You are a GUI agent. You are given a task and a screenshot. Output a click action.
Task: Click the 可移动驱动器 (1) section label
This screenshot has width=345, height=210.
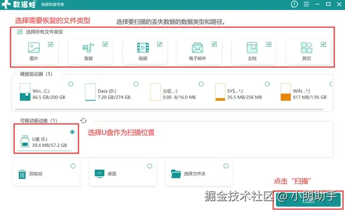(38, 120)
